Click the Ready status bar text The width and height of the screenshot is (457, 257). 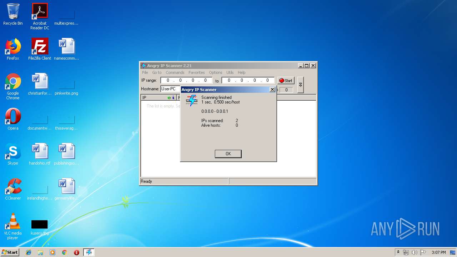pyautogui.click(x=146, y=181)
